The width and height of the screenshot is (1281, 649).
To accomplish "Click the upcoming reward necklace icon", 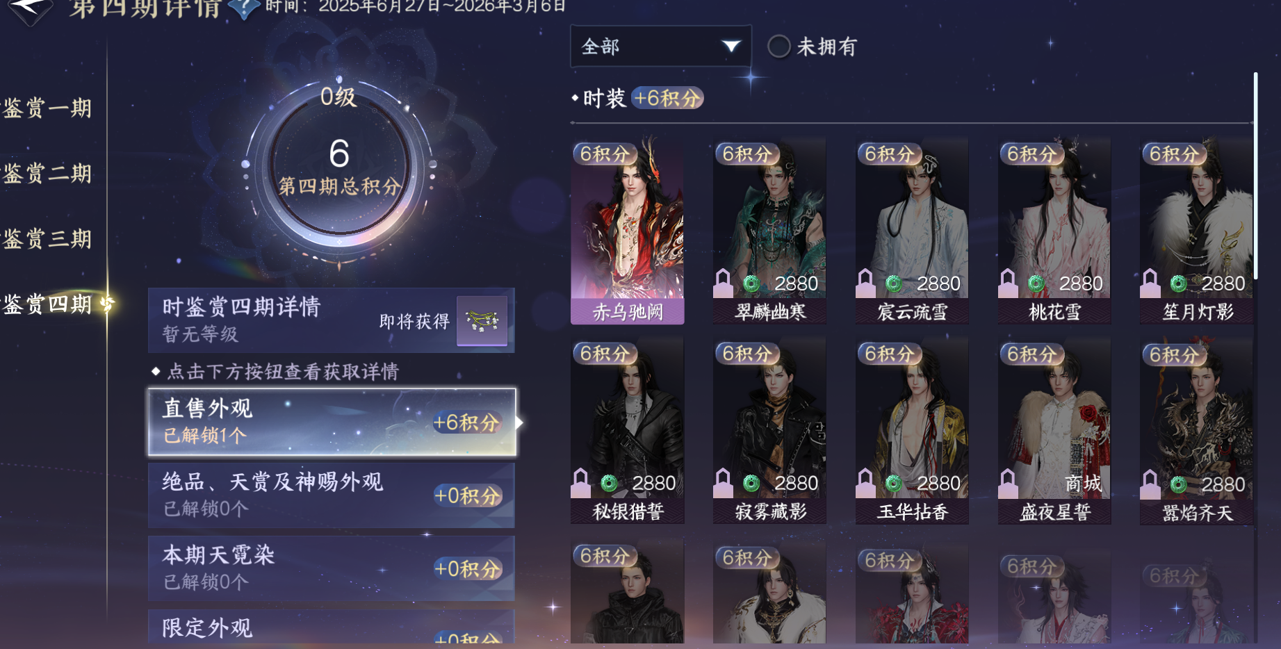I will coord(482,320).
